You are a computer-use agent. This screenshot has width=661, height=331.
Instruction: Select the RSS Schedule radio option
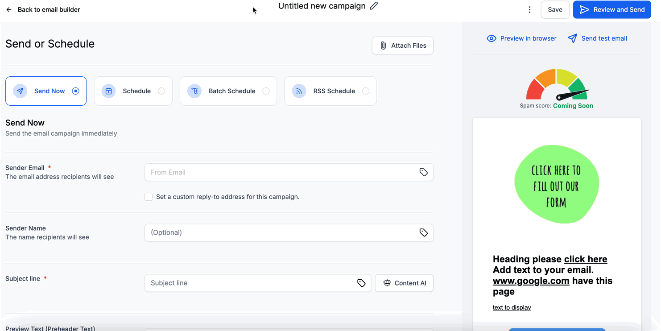click(x=366, y=91)
